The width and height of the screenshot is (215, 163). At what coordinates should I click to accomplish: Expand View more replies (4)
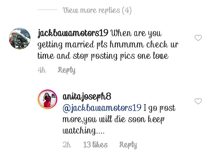(x=97, y=10)
